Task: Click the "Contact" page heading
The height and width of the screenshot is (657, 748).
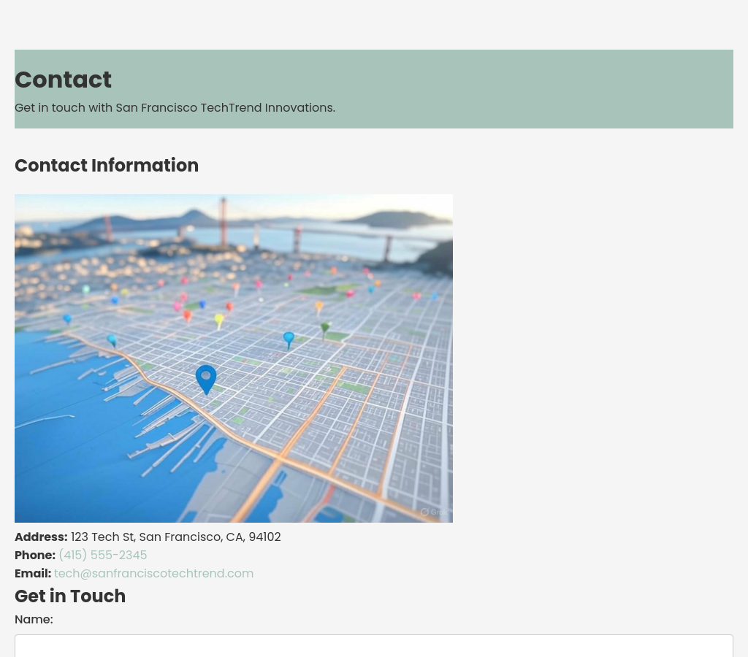Action: 63,80
